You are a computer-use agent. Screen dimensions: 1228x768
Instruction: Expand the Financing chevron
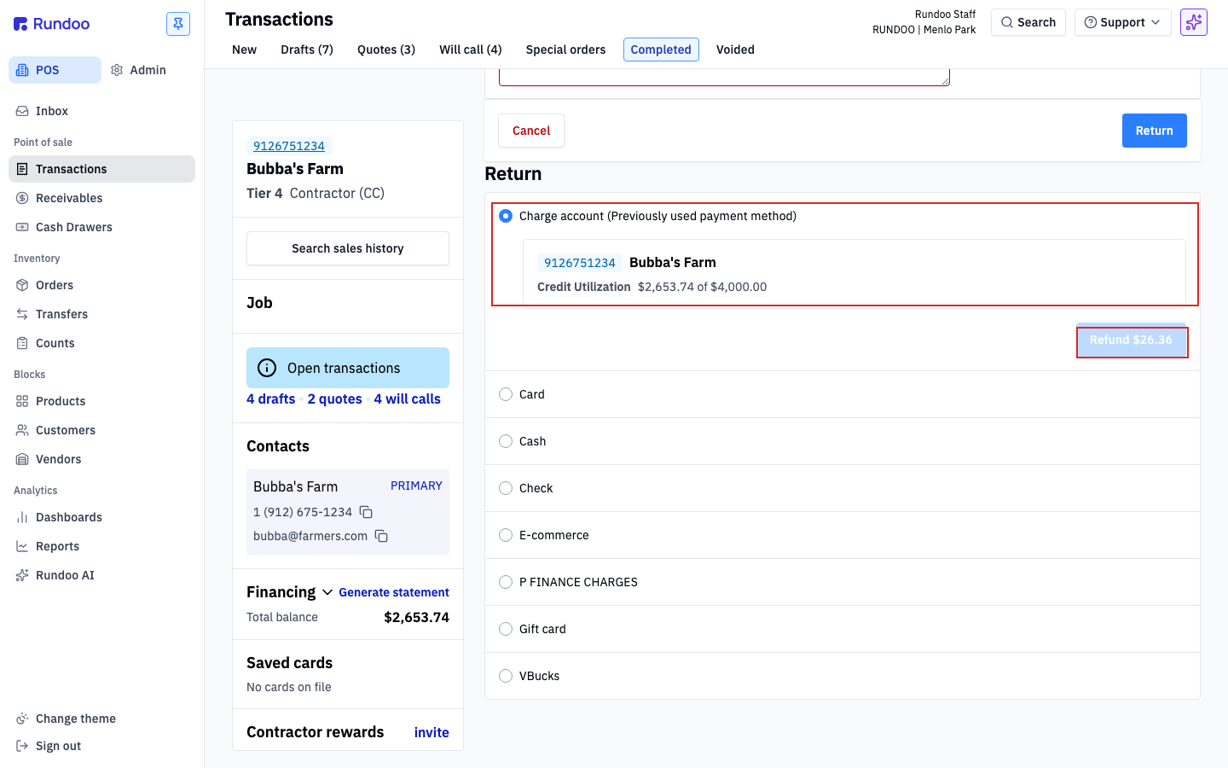click(x=327, y=592)
